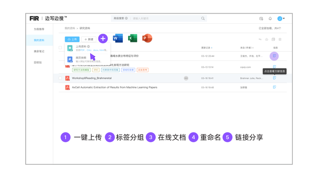
Task: Click the info icon next to 上传资料
Action: click(x=88, y=47)
